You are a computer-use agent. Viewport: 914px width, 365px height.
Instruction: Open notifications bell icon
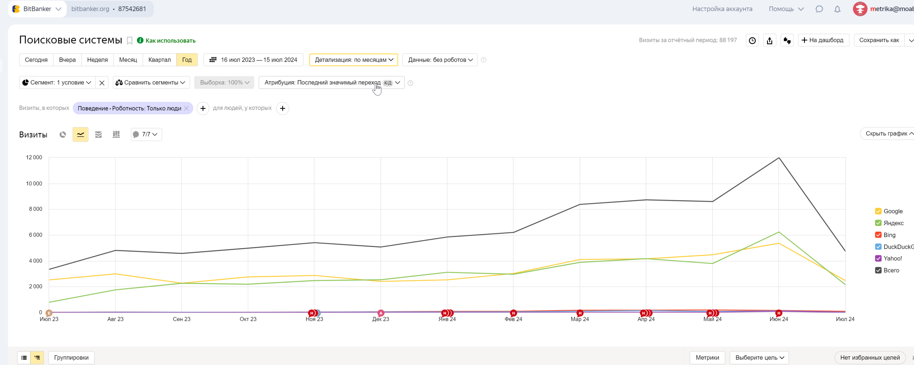(x=837, y=9)
